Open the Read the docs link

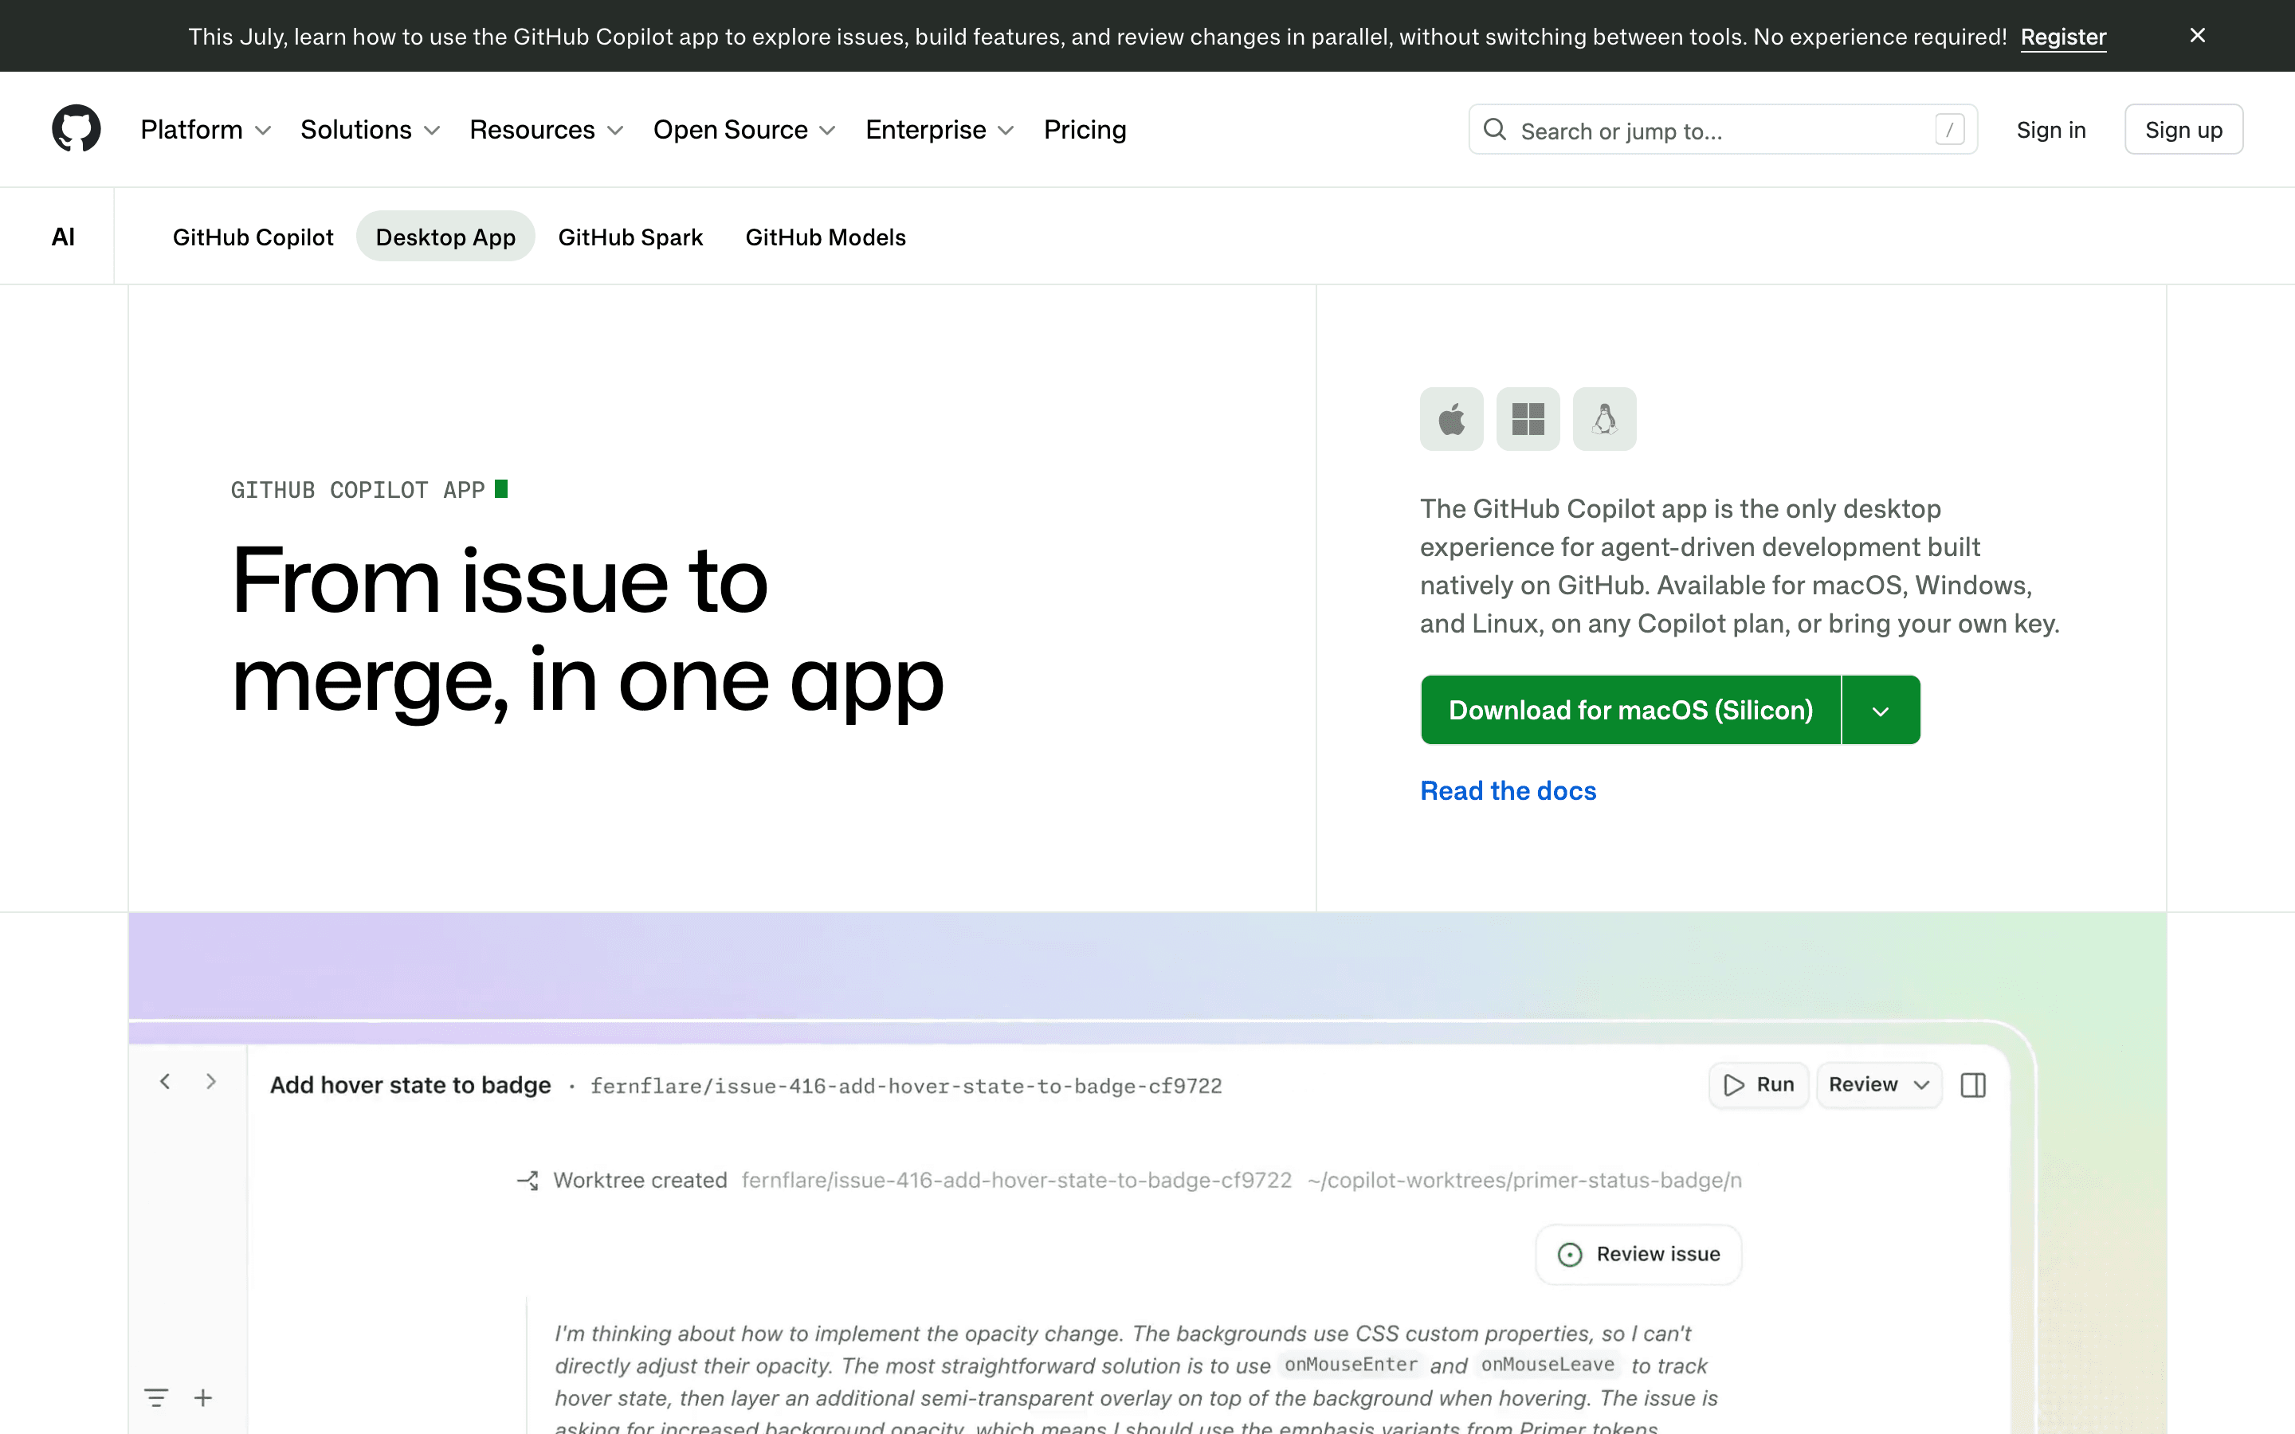1508,790
